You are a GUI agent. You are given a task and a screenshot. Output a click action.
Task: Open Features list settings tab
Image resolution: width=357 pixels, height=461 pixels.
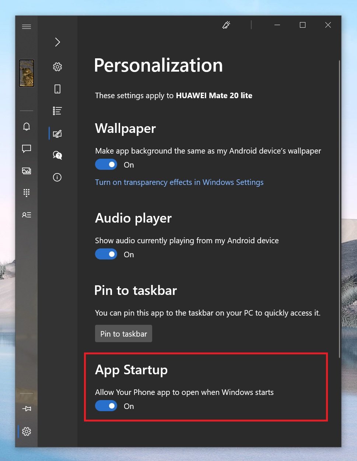pyautogui.click(x=57, y=111)
